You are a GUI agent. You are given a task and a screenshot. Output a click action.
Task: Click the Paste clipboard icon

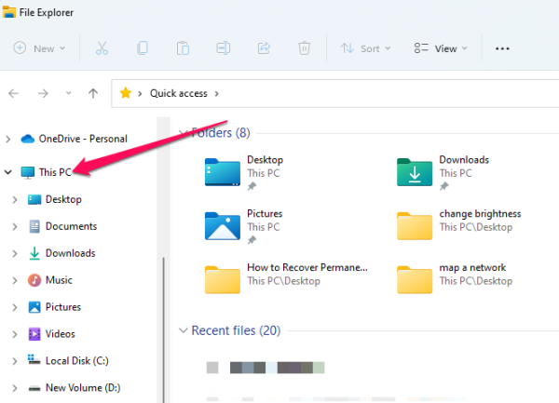pyautogui.click(x=184, y=48)
